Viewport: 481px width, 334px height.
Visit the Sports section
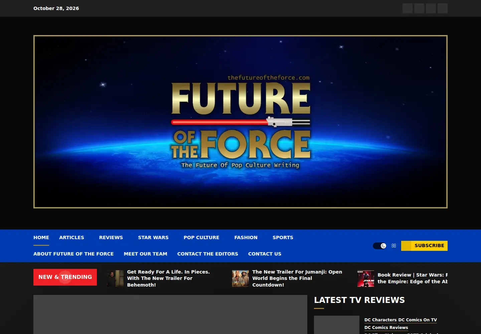tap(283, 237)
